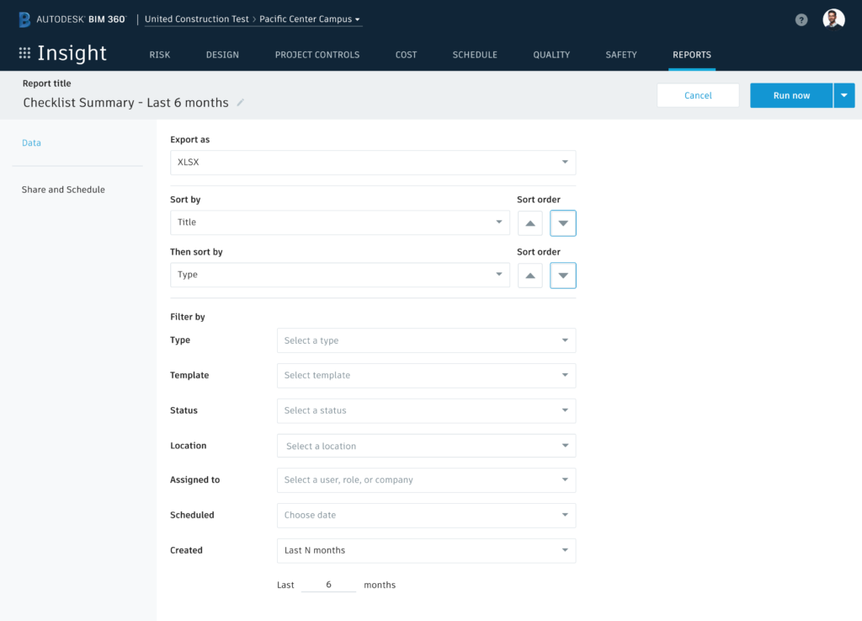862x621 pixels.
Task: Open the Project Controls tab
Action: (x=317, y=55)
